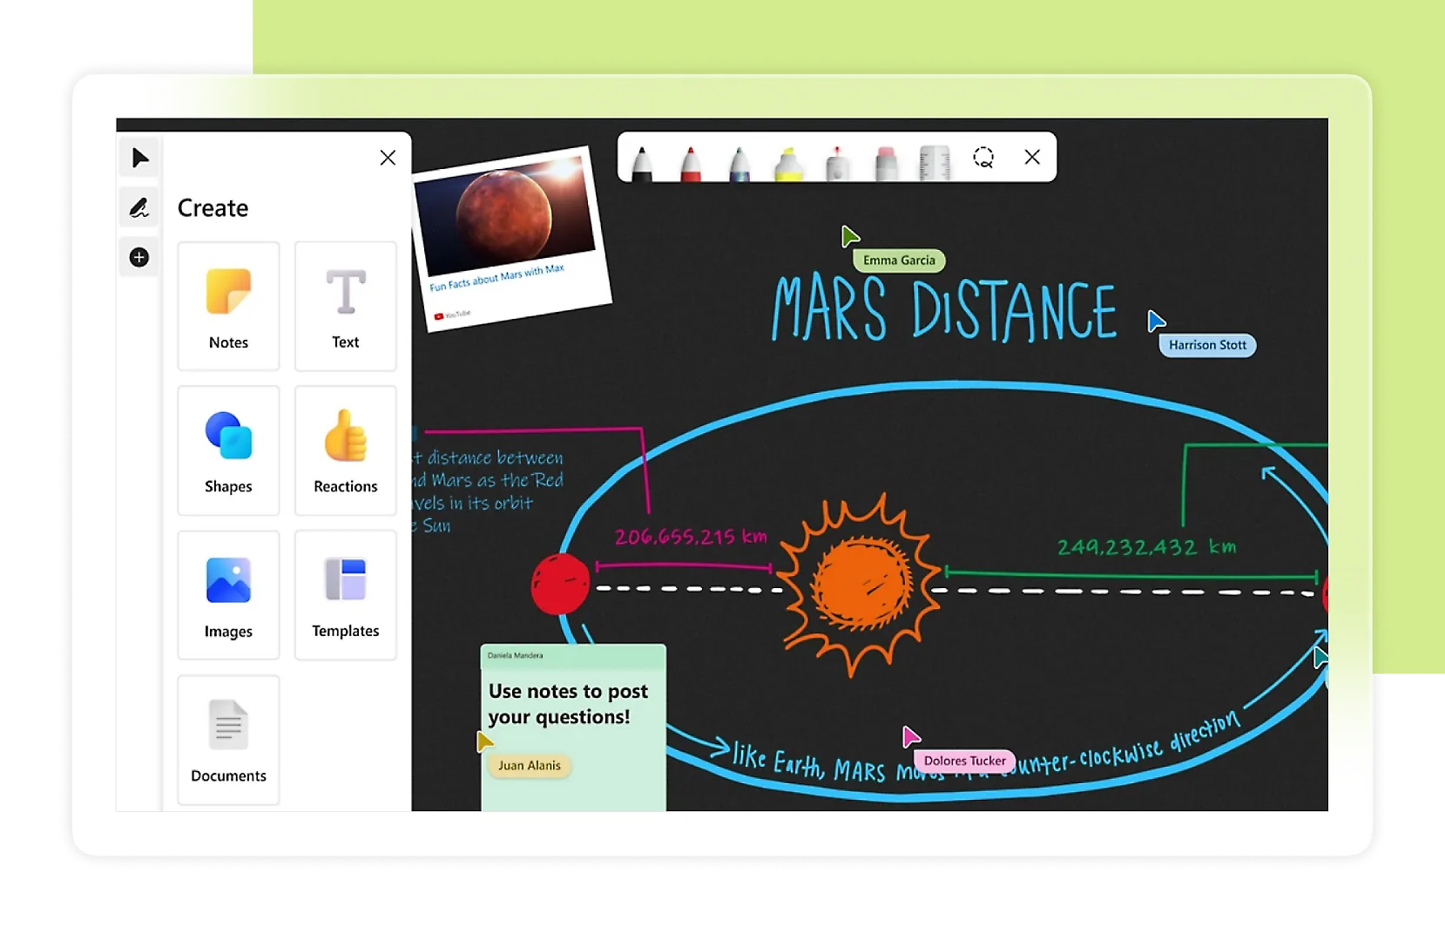This screenshot has height=927, width=1445.
Task: Open the Shapes option in the Create panel
Action: 228,450
